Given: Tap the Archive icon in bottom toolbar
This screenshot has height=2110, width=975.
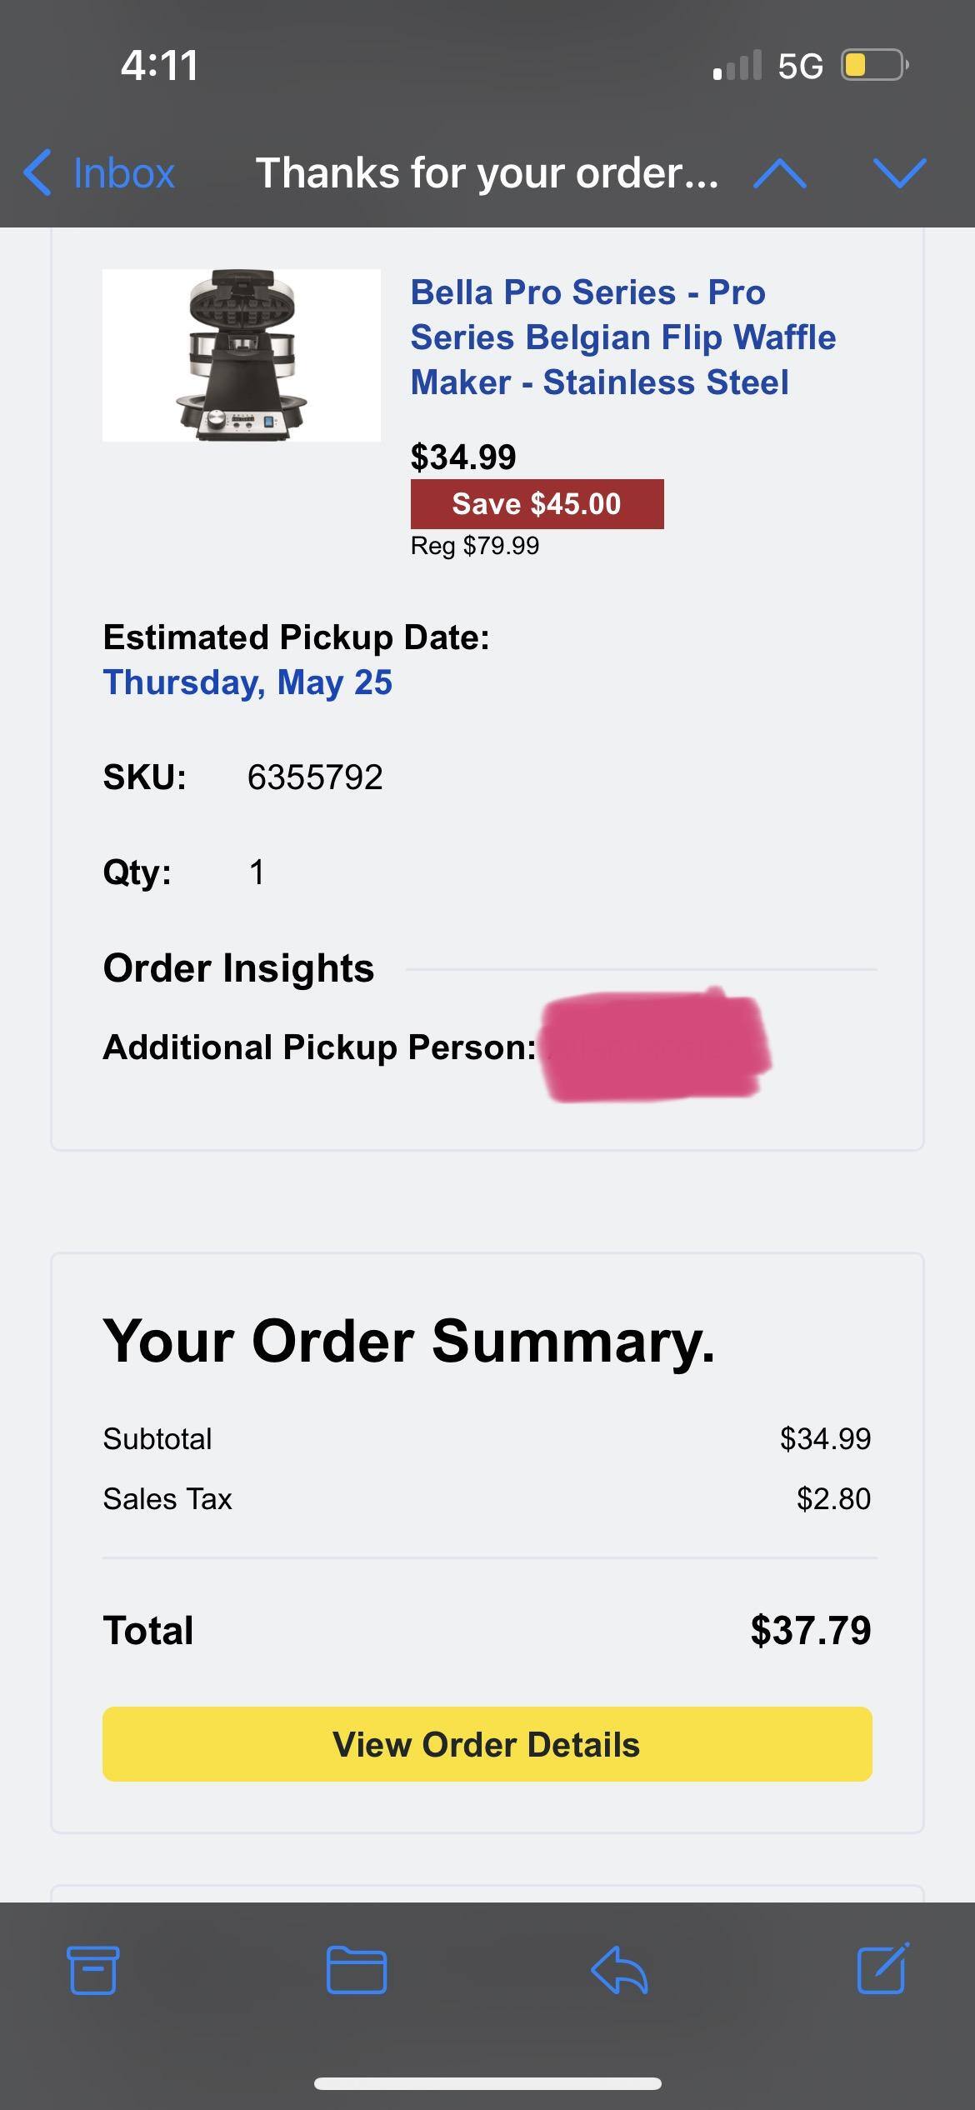Looking at the screenshot, I should [92, 1970].
